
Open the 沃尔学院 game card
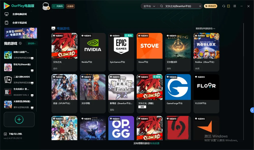(93, 93)
